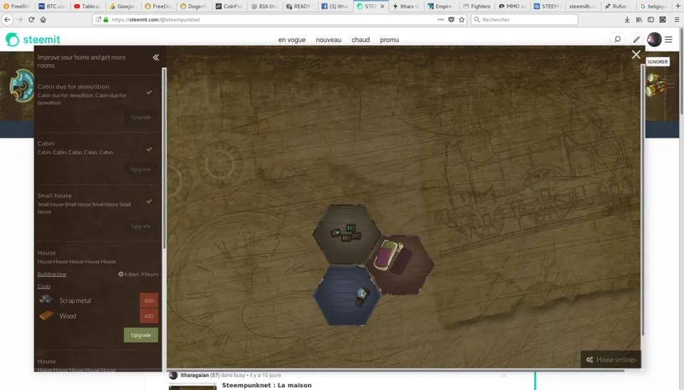
Task: Switch to the Empire tab
Action: click(440, 6)
